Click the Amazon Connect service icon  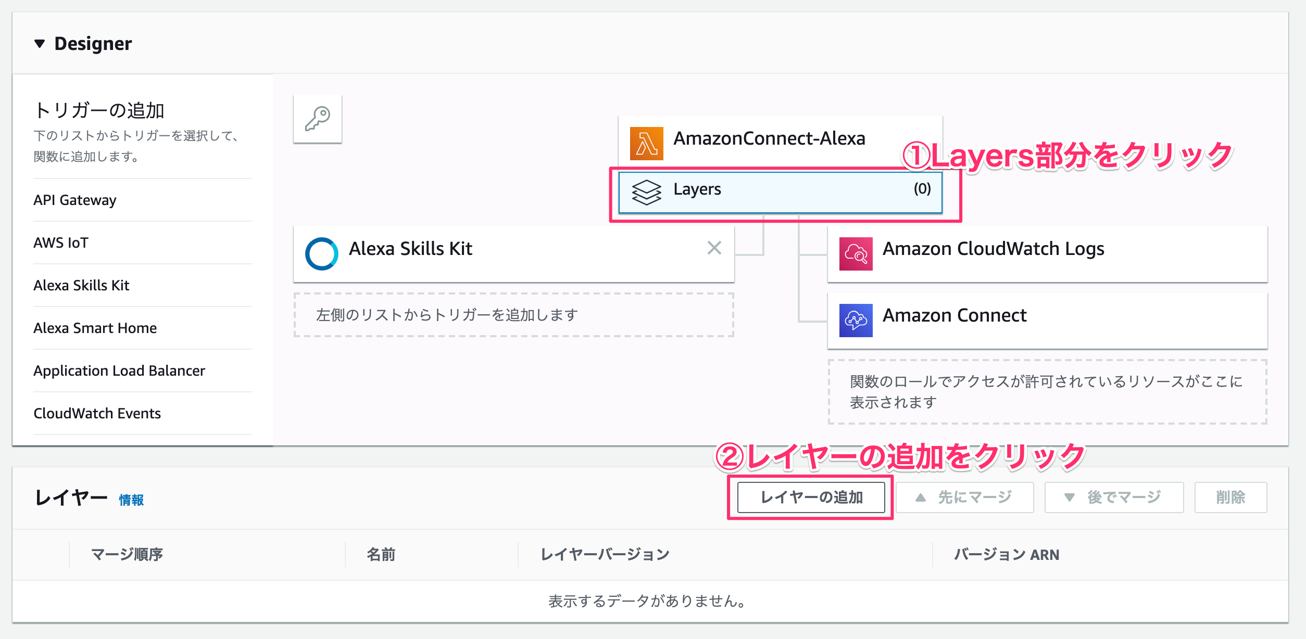click(x=856, y=321)
